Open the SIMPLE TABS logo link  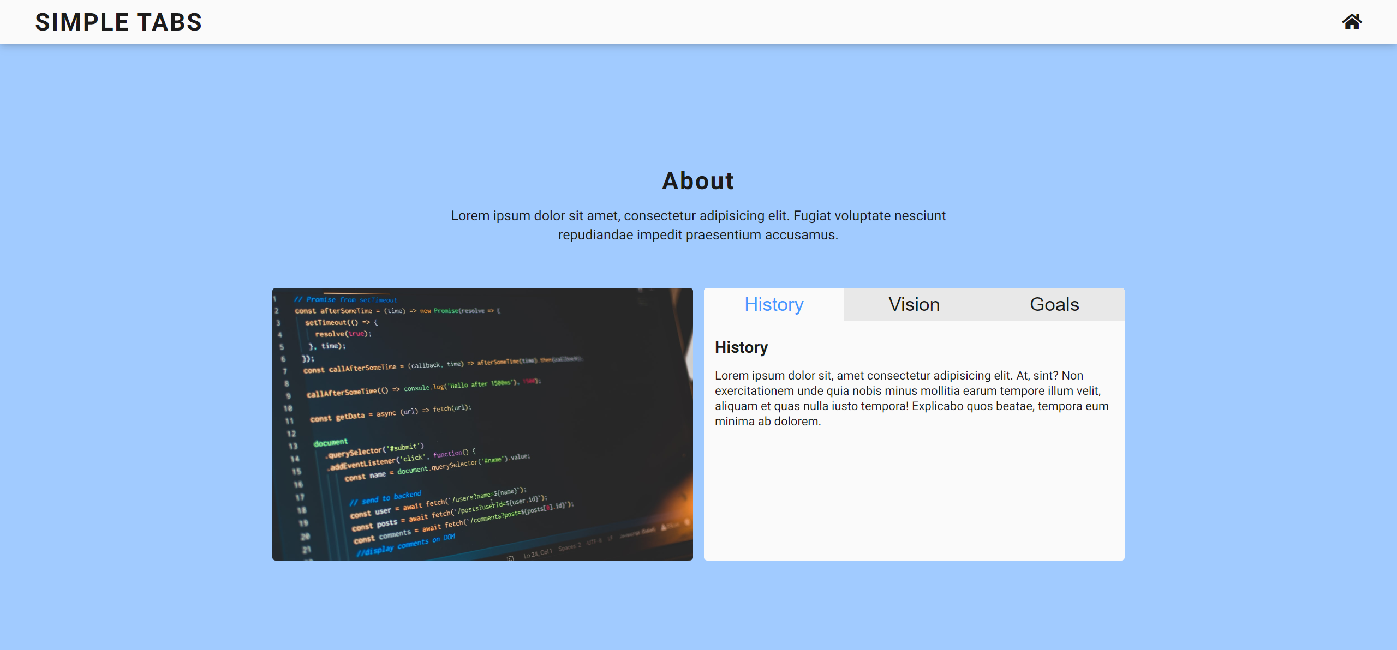click(118, 22)
